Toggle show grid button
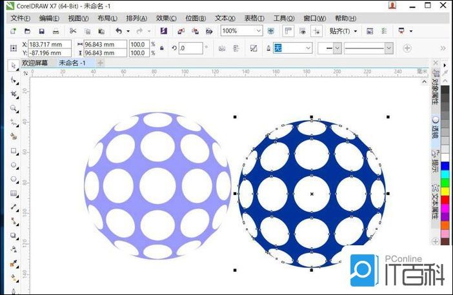This screenshot has width=453, height=295. tap(303, 31)
